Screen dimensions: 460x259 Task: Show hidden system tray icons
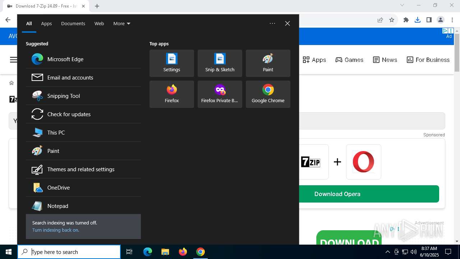(387, 252)
